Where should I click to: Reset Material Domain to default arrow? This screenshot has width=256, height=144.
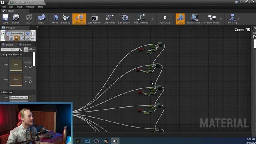[x=30, y=97]
